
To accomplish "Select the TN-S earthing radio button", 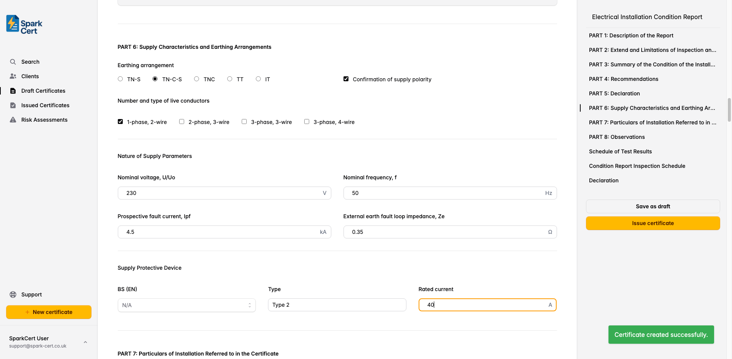I will click(x=120, y=79).
